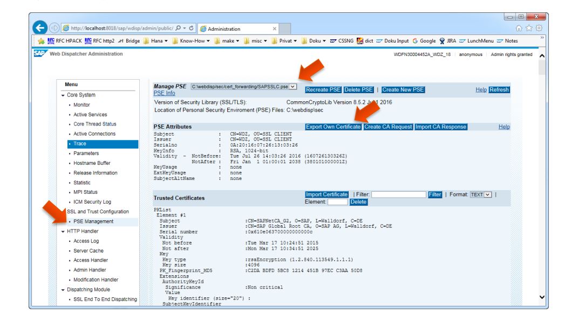Select the Administration browser tab

coord(239,29)
